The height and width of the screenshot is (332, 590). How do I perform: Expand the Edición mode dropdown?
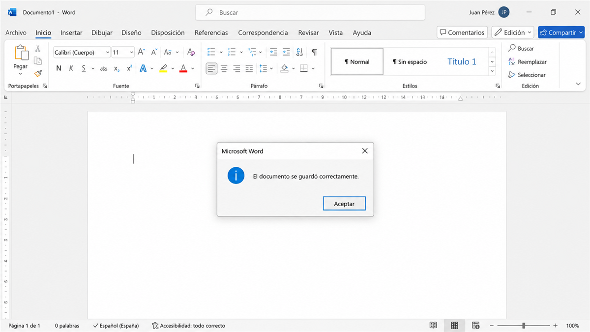click(513, 32)
